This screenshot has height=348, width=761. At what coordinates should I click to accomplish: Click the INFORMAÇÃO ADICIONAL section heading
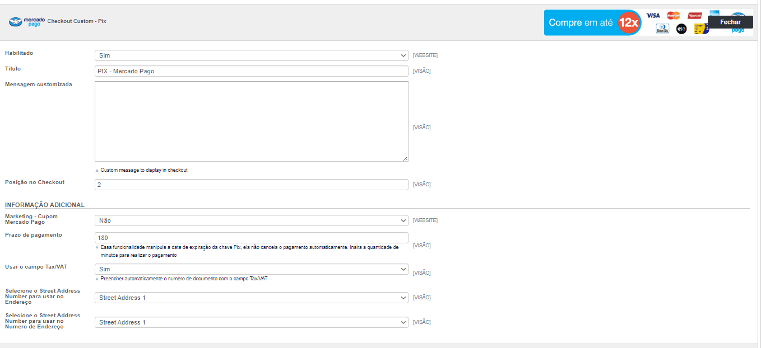[45, 205]
